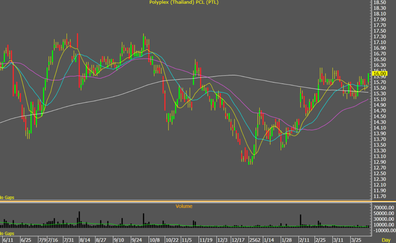Click the 18.50 price axis label
The height and width of the screenshot is (243, 396).
(380, 2)
